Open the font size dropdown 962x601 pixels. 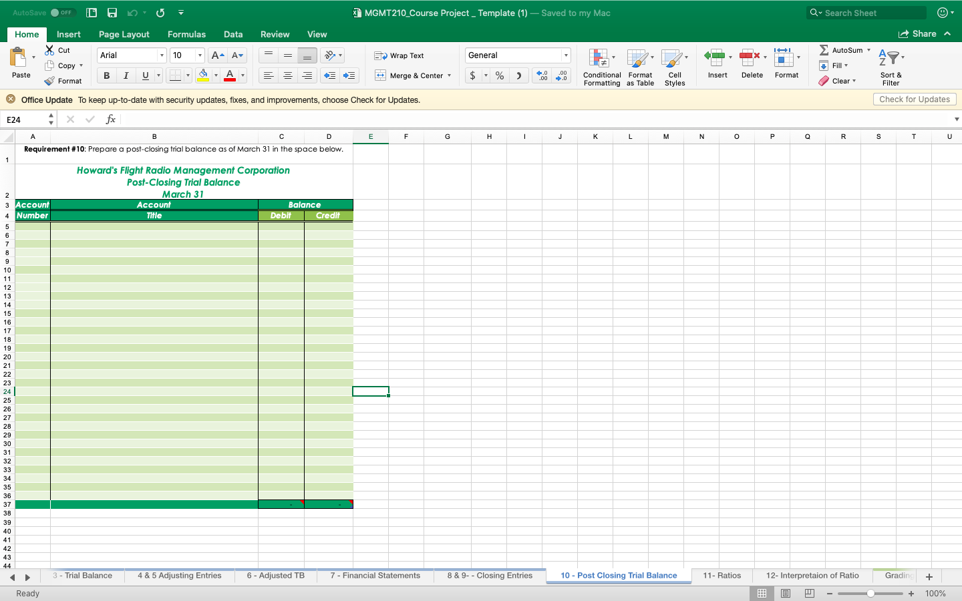(x=198, y=55)
